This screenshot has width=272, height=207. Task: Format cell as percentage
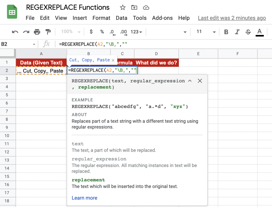click(x=102, y=31)
